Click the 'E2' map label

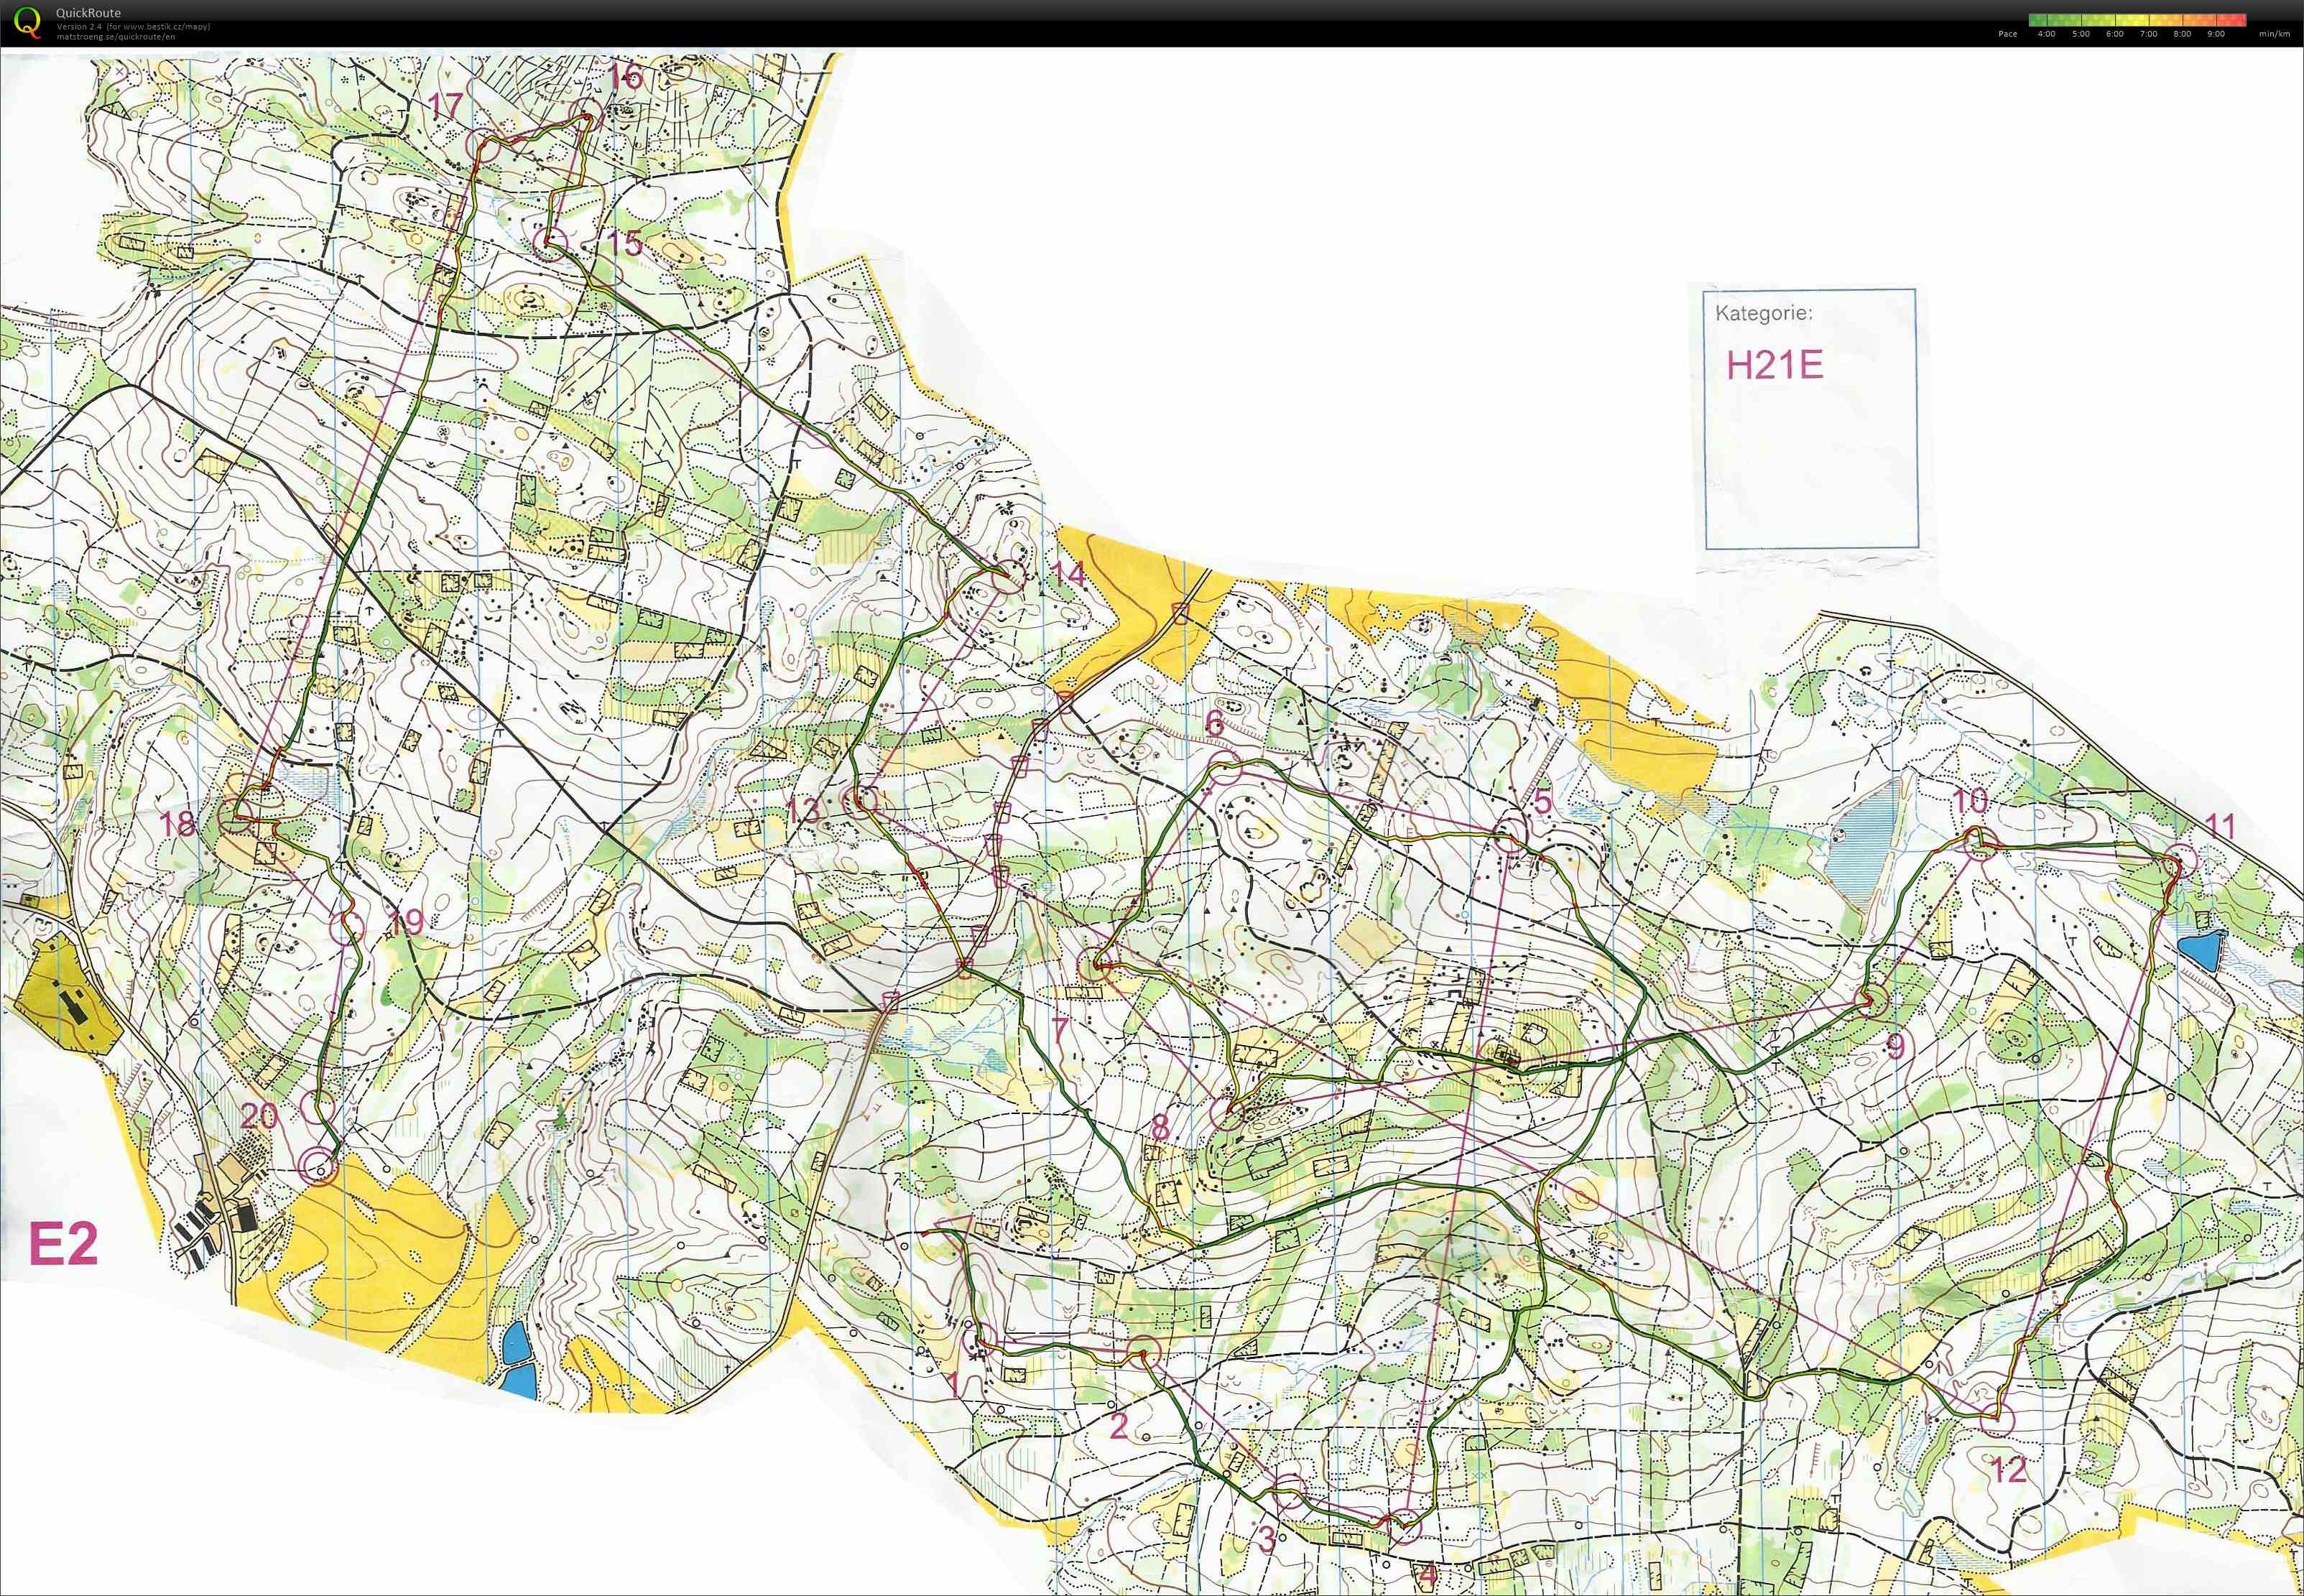(x=63, y=1244)
